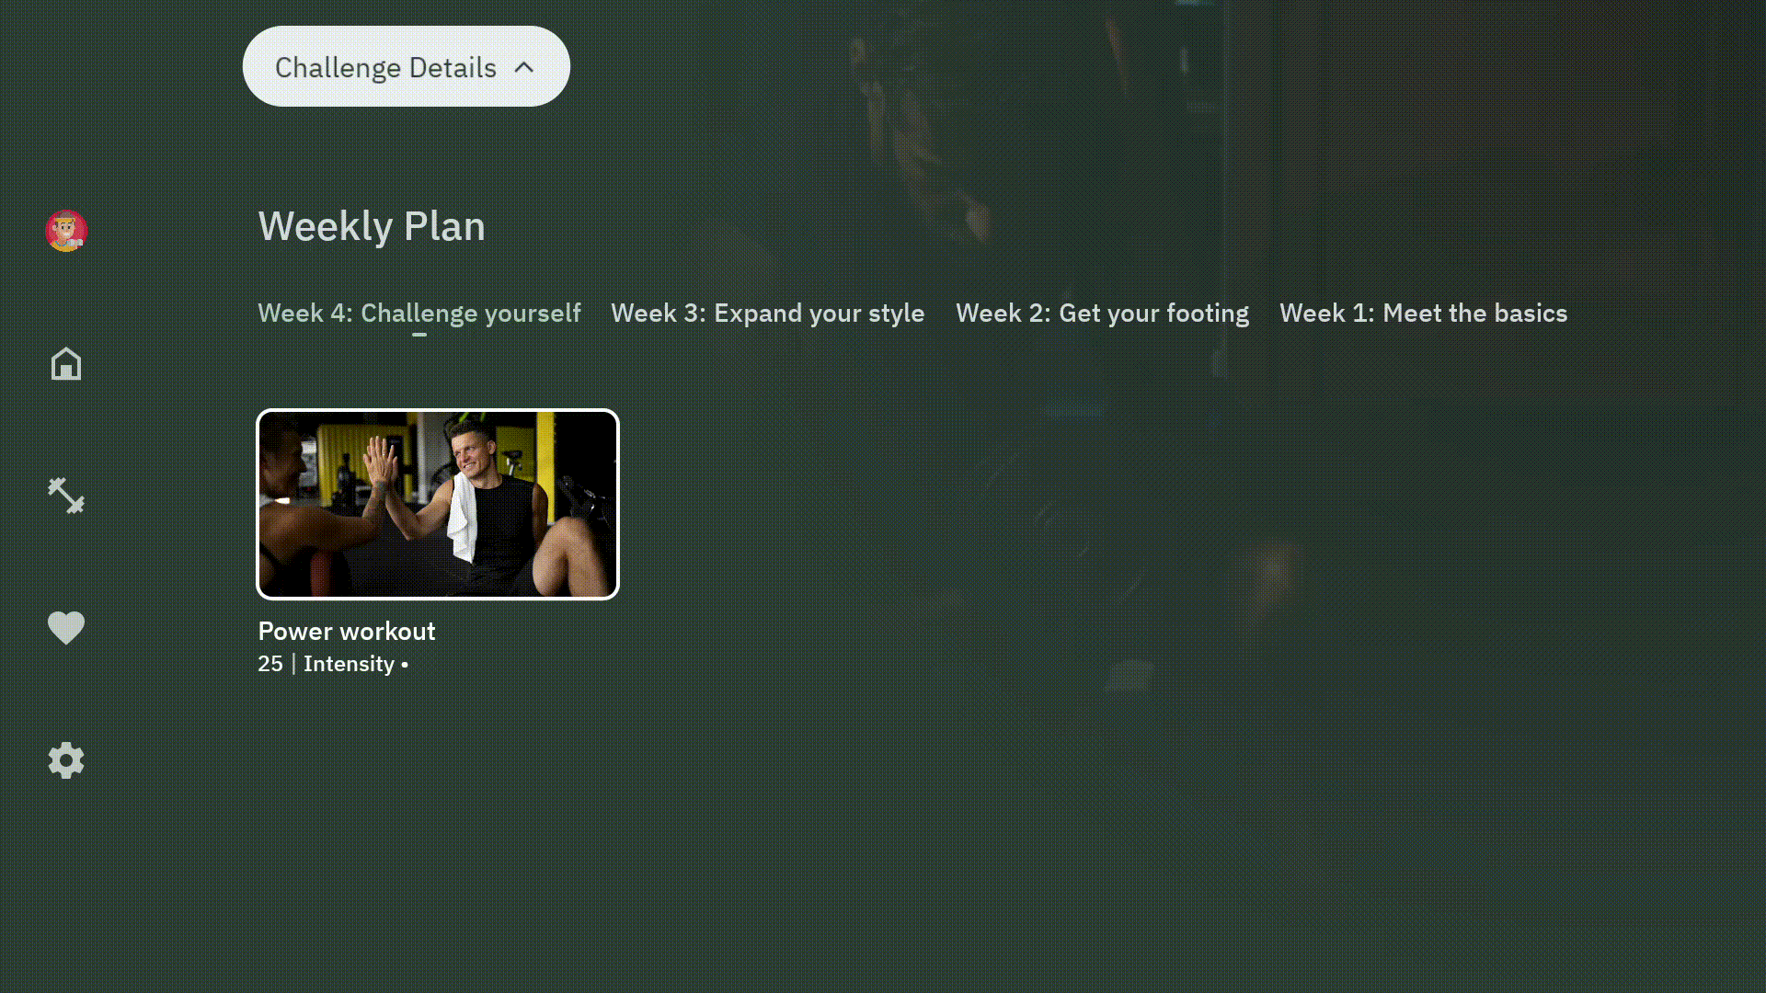Open favorites via the heart icon
This screenshot has height=993, width=1766.
pos(66,628)
